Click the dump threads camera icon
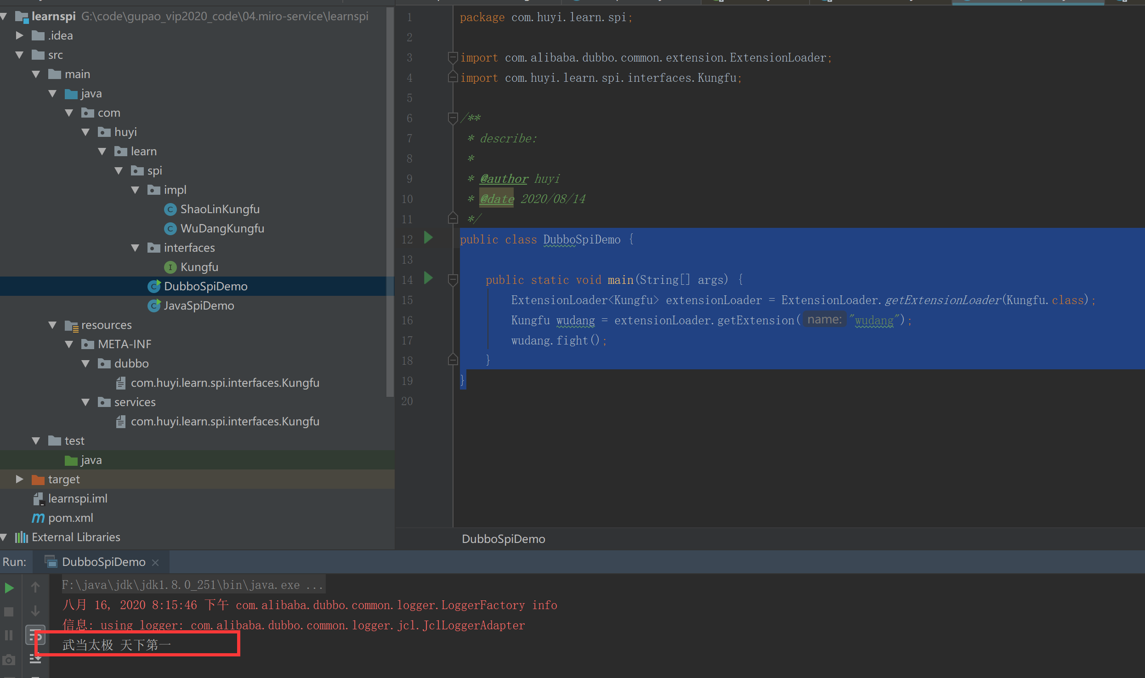 9,660
